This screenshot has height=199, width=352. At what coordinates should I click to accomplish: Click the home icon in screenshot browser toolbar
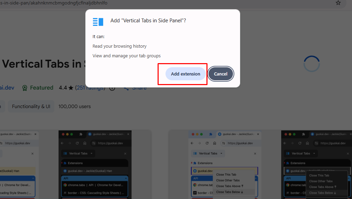pos(85,143)
